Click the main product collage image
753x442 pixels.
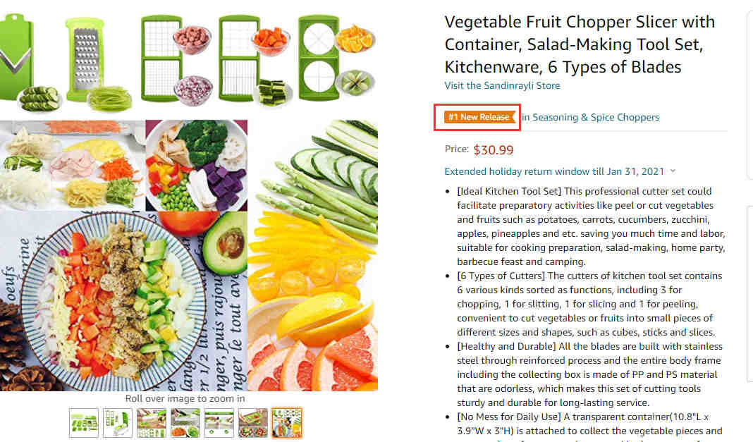tap(189, 202)
